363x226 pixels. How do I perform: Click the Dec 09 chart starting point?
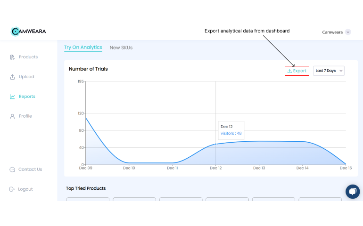[x=86, y=117]
